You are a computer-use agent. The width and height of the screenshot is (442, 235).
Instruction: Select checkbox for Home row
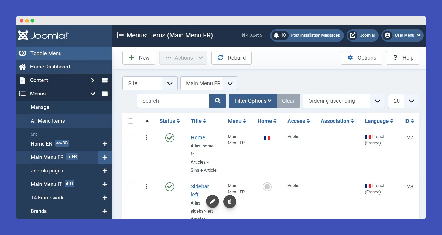pos(131,137)
